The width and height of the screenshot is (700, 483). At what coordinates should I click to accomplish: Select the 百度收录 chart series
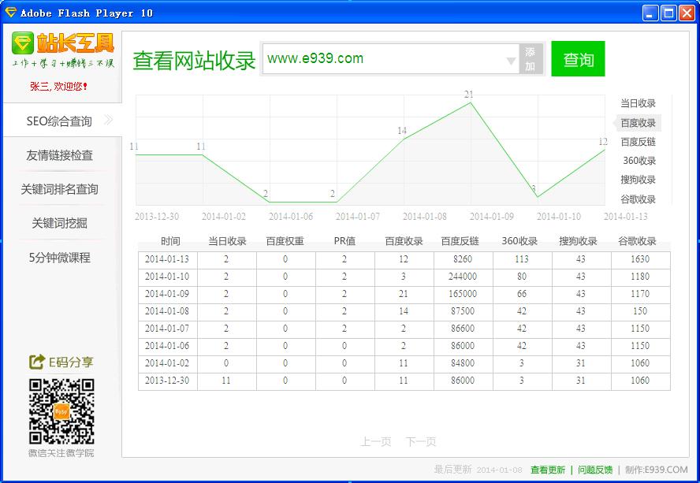tap(637, 123)
